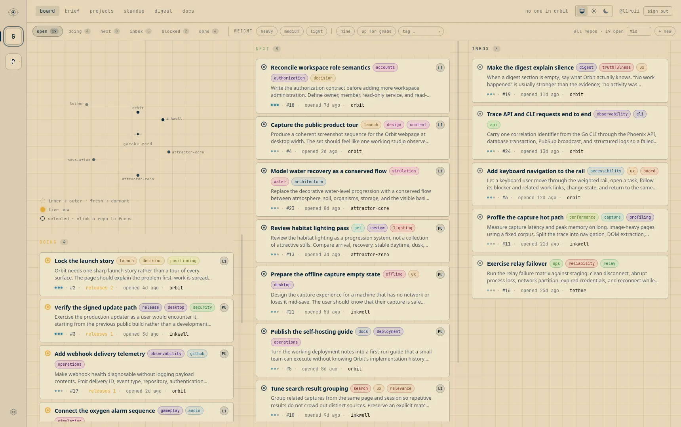This screenshot has height=427, width=681.
Task: Click the Orbit logo icon in the sidebar
Action: click(x=13, y=12)
